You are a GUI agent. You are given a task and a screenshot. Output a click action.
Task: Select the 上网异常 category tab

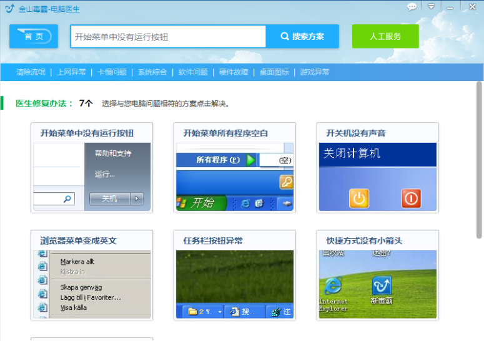point(71,72)
